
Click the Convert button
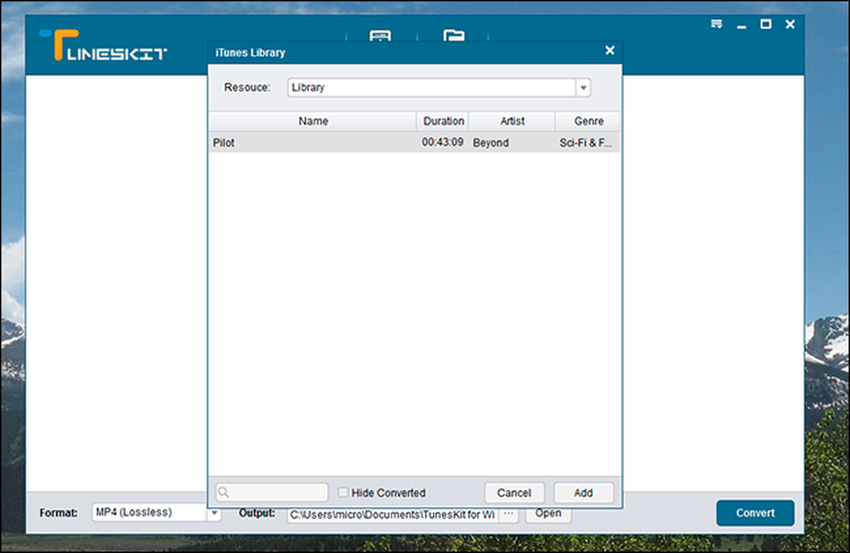pos(755,513)
